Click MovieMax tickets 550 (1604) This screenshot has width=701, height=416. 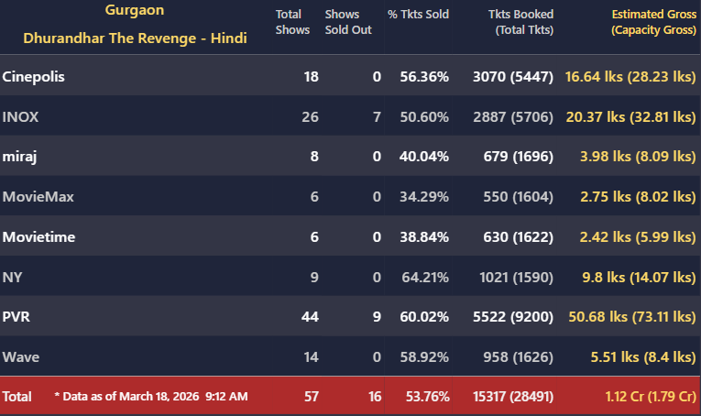[x=518, y=197]
